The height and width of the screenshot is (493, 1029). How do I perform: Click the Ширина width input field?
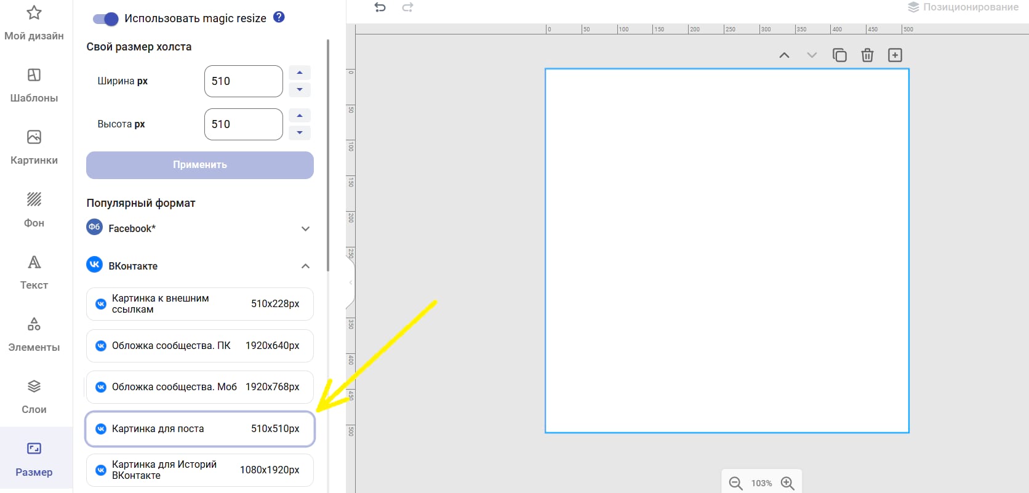[244, 81]
